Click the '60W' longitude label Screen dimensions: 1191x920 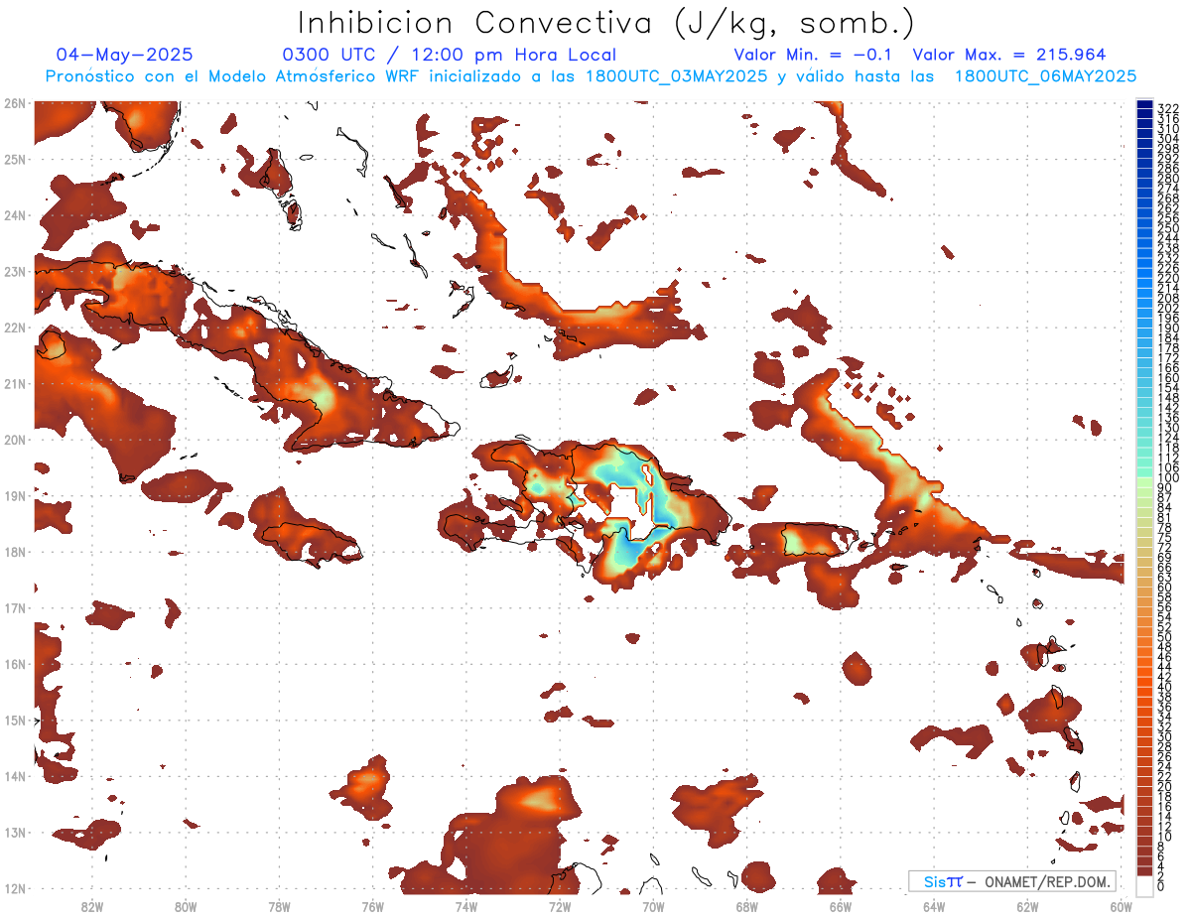(x=1122, y=906)
